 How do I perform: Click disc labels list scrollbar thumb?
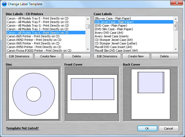tap(88, 26)
